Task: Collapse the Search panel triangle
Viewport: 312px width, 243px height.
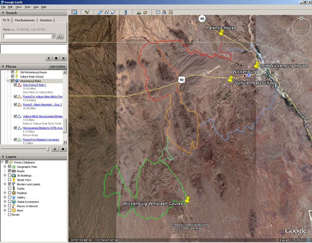Action: (3, 13)
